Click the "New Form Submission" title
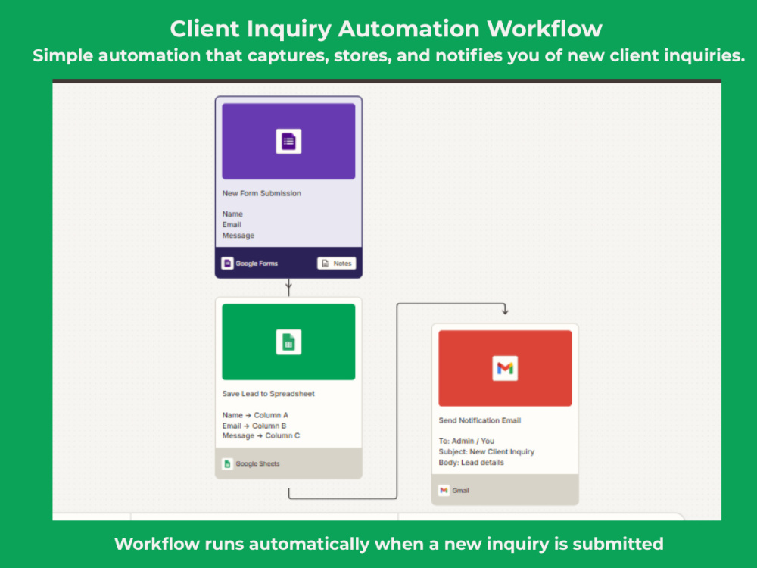The width and height of the screenshot is (757, 568). (262, 193)
